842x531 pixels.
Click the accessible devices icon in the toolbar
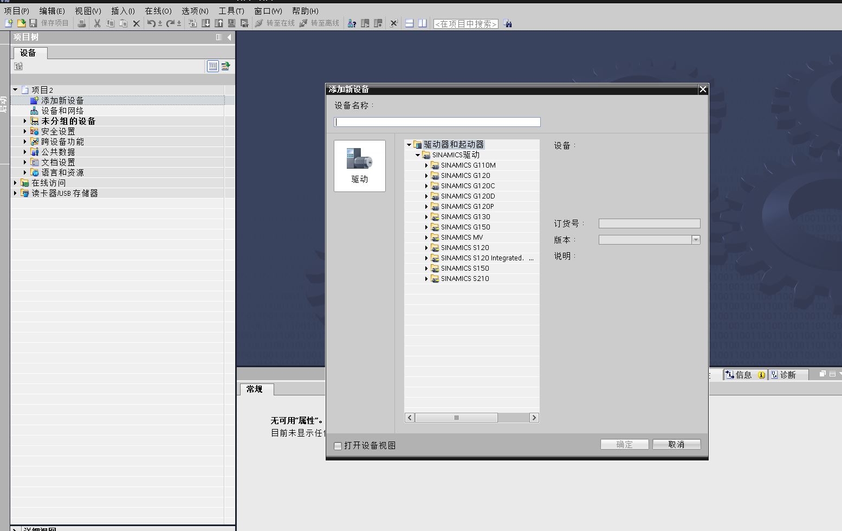pyautogui.click(x=352, y=23)
